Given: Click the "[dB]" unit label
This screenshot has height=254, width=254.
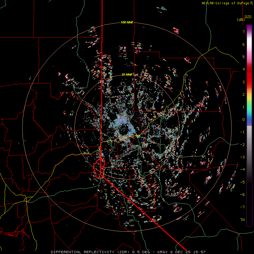Looking at the screenshot, I should coord(241,19).
